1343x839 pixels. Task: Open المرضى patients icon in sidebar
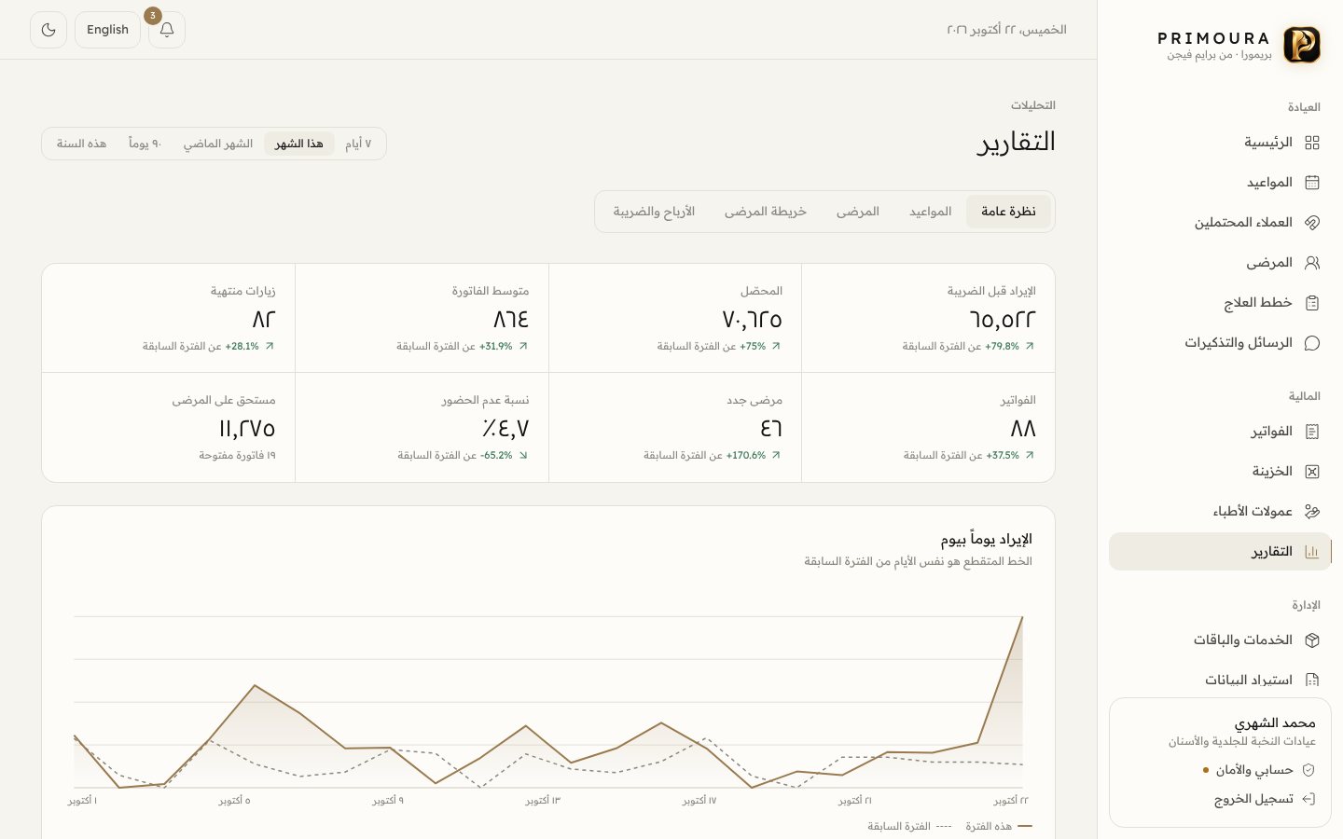[1312, 263]
